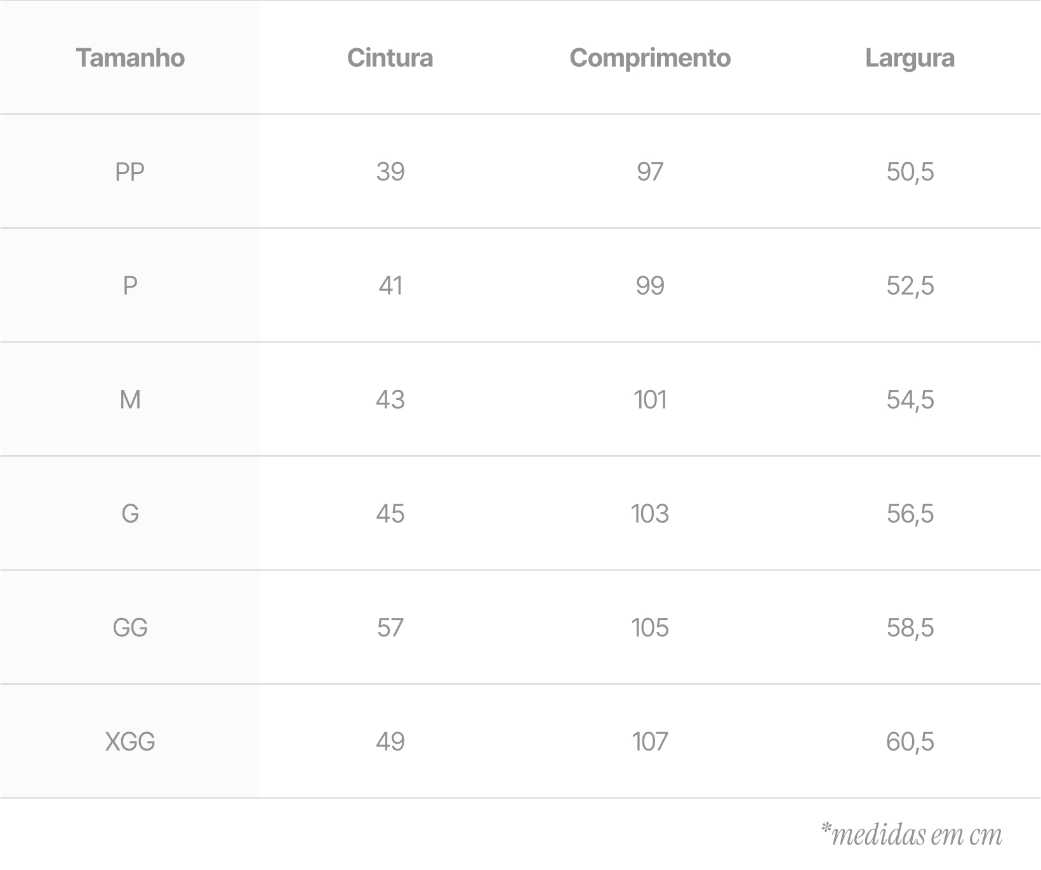
Task: Click Cintura value 45 in G row
Action: tap(390, 514)
